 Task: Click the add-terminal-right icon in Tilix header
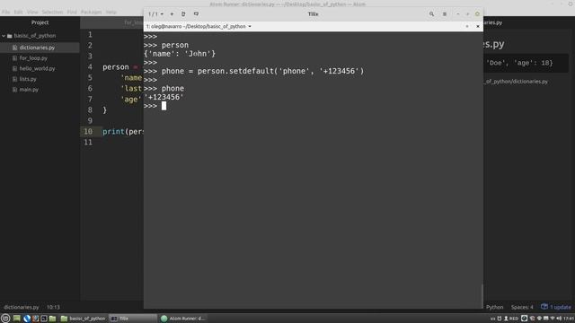tap(183, 14)
